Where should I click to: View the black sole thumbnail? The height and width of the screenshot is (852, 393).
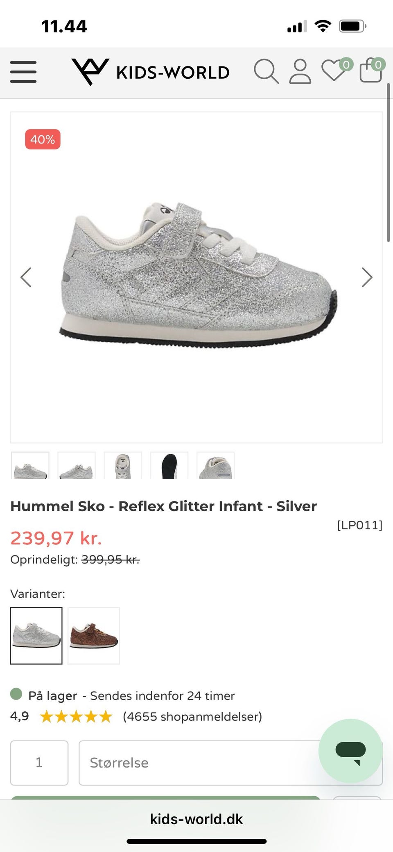169,465
